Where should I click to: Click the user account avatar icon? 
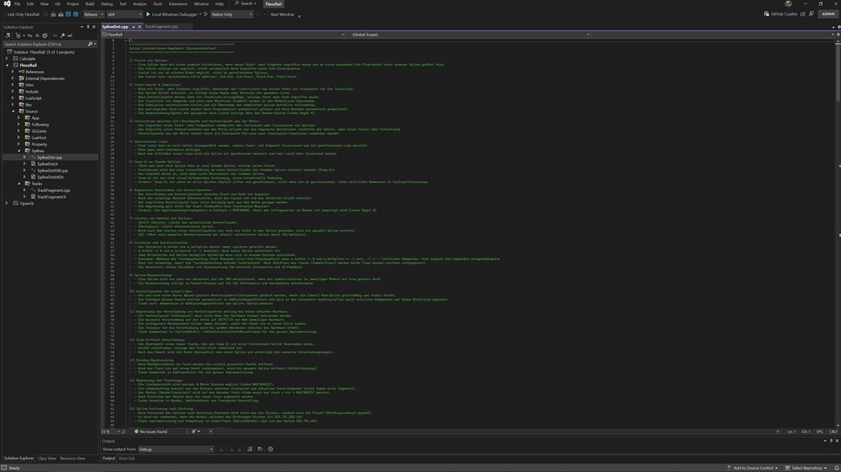point(788,4)
